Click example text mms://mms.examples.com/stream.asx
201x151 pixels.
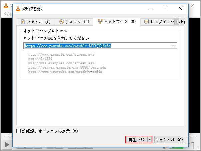click(x=61, y=63)
